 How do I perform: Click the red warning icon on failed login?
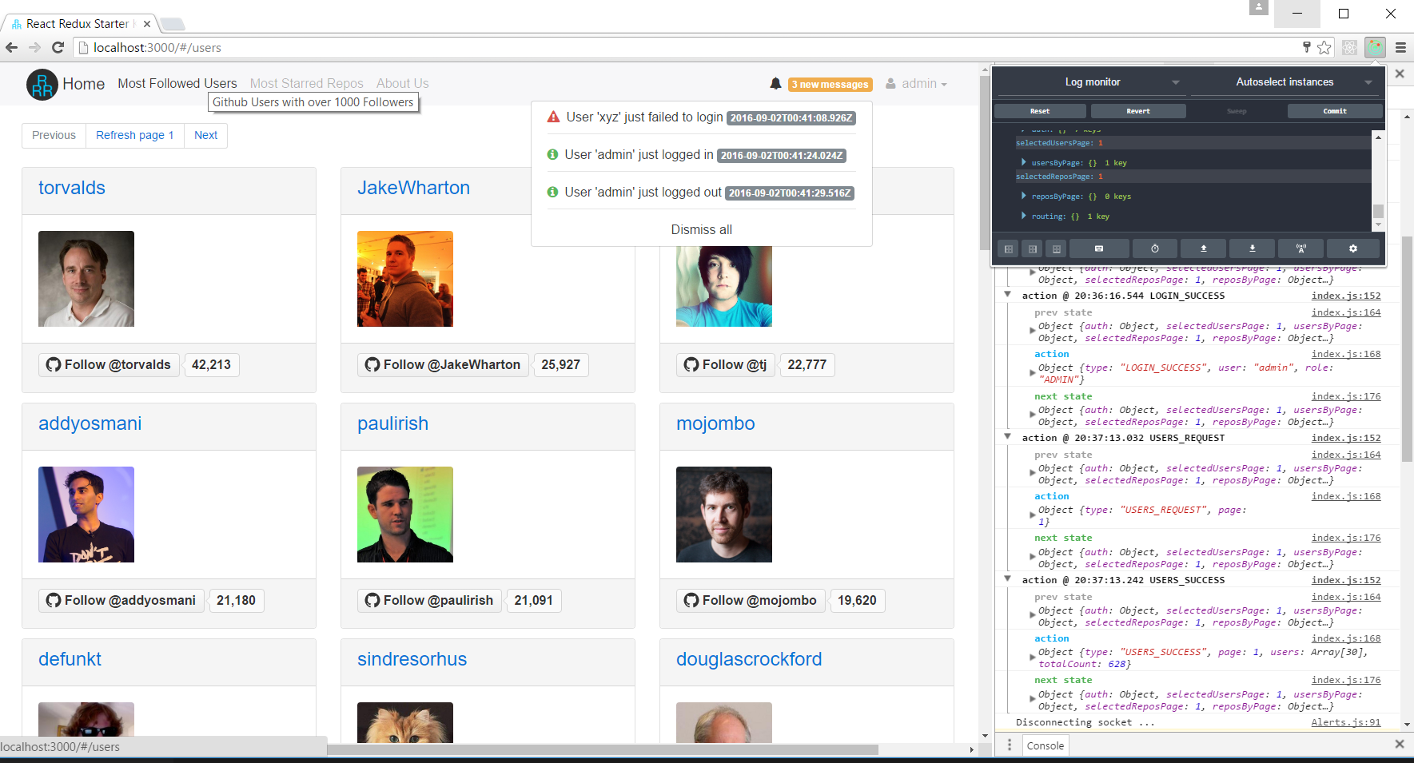click(x=553, y=117)
